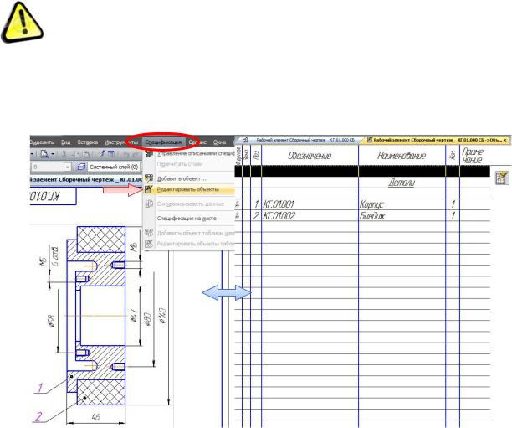The width and height of the screenshot is (512, 428).
Task: Click the 46 width dimension on drawing
Action: point(95,417)
